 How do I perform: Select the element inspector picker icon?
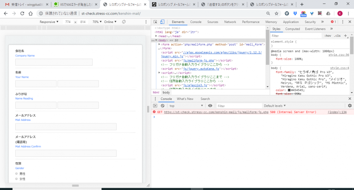coord(155,22)
